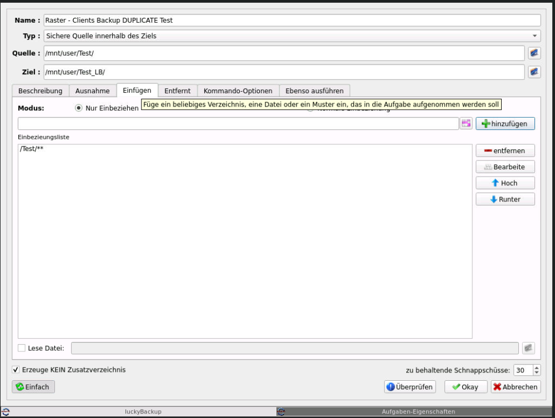Click the Bearbeite button
The width and height of the screenshot is (555, 418).
pyautogui.click(x=505, y=167)
